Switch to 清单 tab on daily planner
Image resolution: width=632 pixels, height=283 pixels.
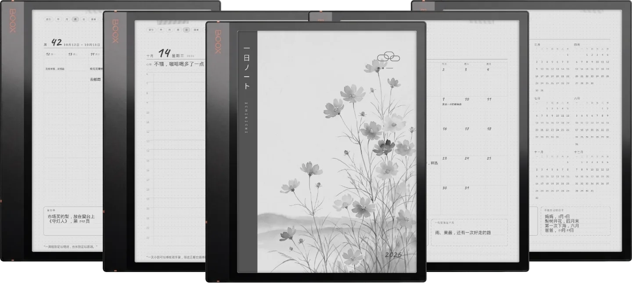(196, 30)
